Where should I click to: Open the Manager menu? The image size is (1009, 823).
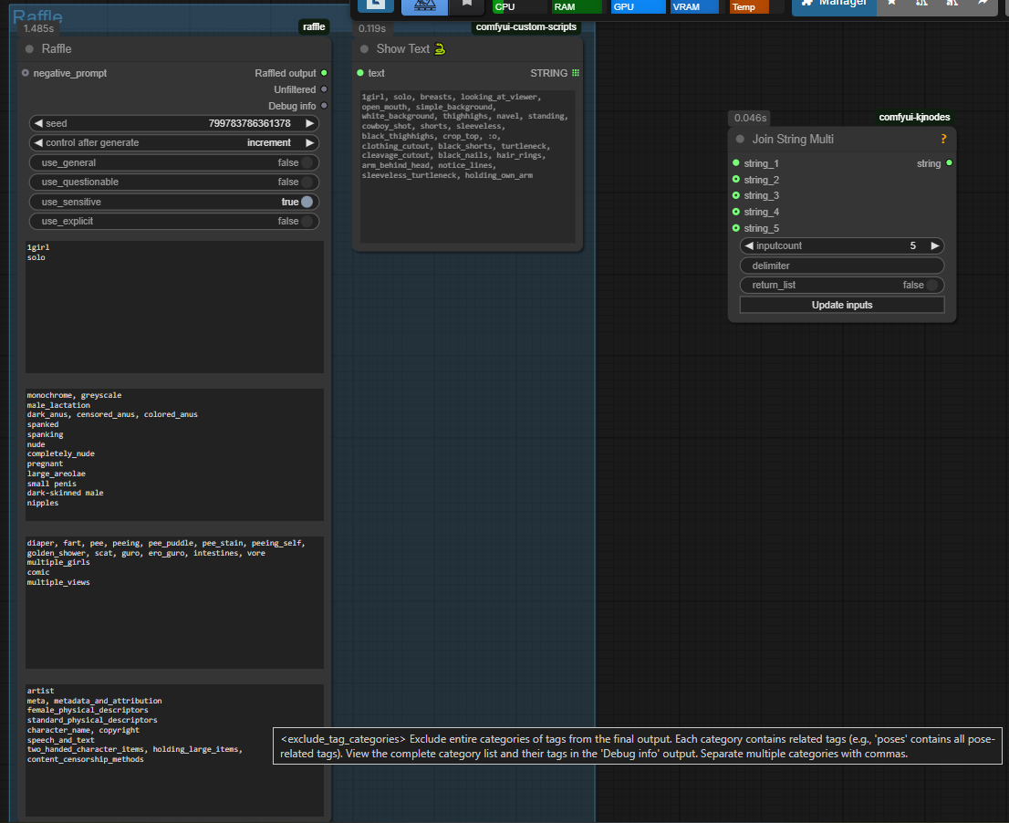click(834, 5)
